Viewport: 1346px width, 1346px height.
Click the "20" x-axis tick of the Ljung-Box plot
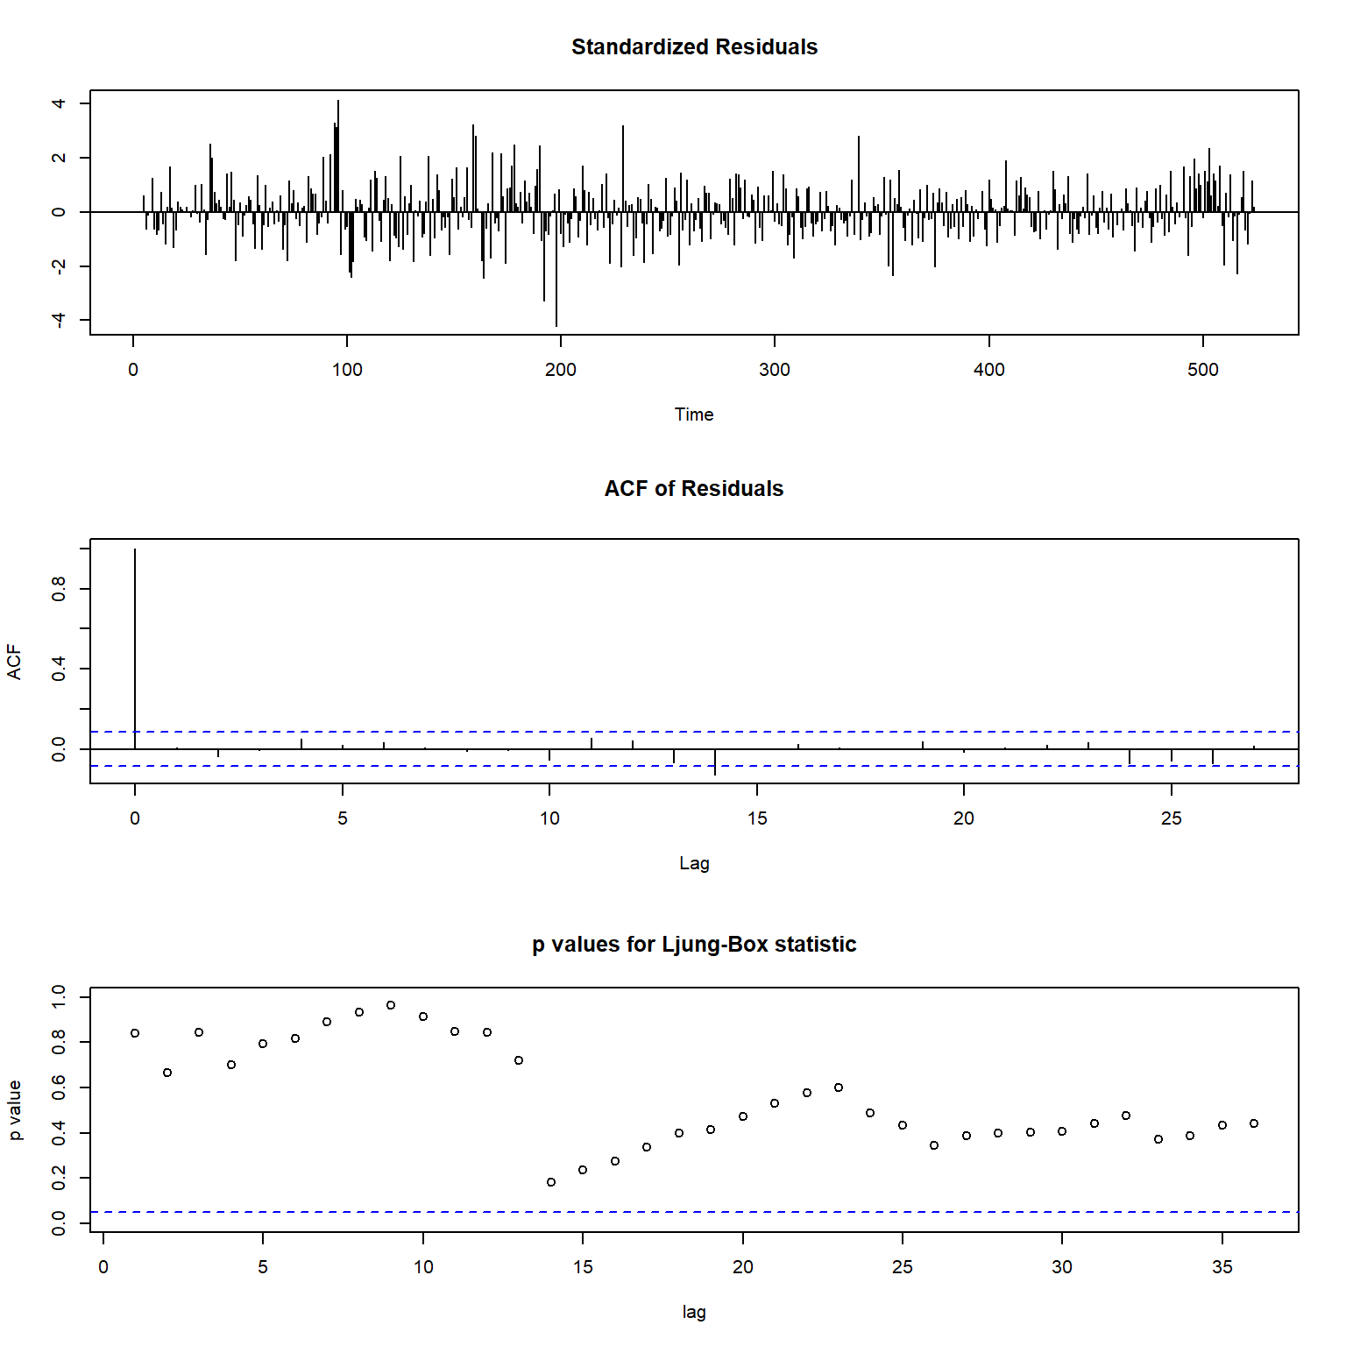[x=743, y=1267]
